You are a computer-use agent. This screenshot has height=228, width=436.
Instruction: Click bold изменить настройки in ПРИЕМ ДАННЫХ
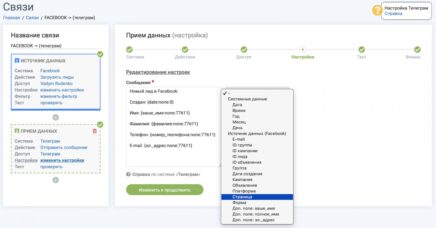pyautogui.click(x=62, y=160)
